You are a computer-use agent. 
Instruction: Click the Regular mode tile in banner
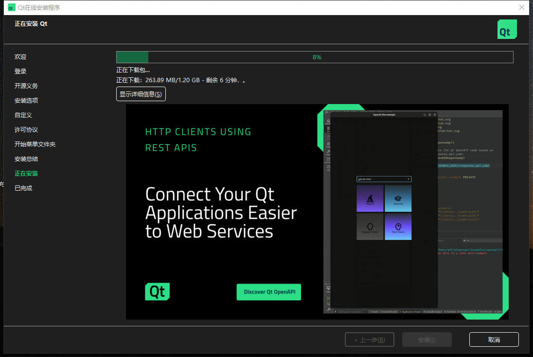(x=370, y=227)
